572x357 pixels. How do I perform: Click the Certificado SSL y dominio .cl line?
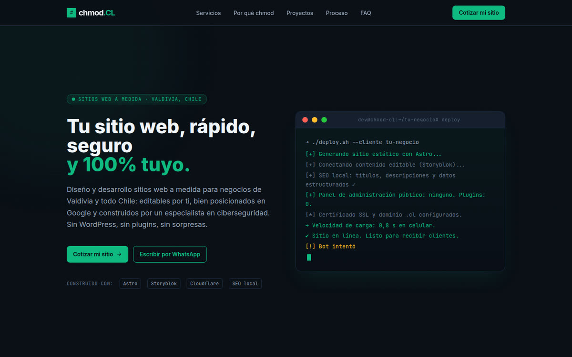click(x=383, y=215)
